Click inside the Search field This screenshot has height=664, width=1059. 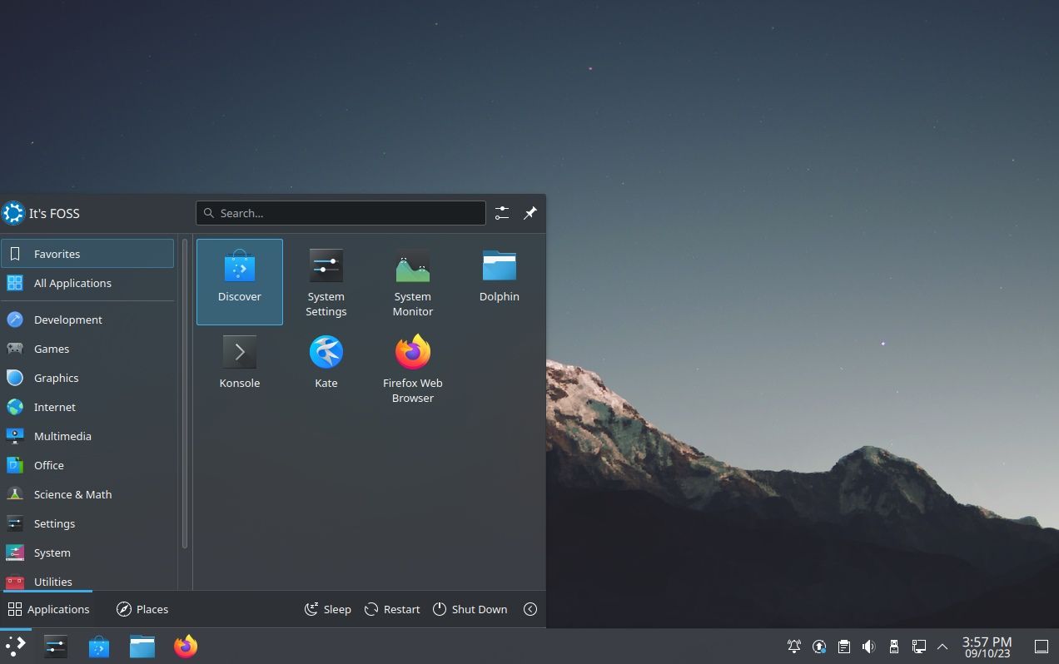[x=341, y=213]
